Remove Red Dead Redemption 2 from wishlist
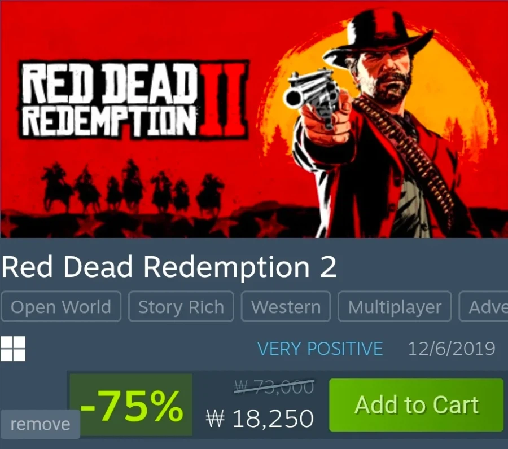 [x=40, y=424]
